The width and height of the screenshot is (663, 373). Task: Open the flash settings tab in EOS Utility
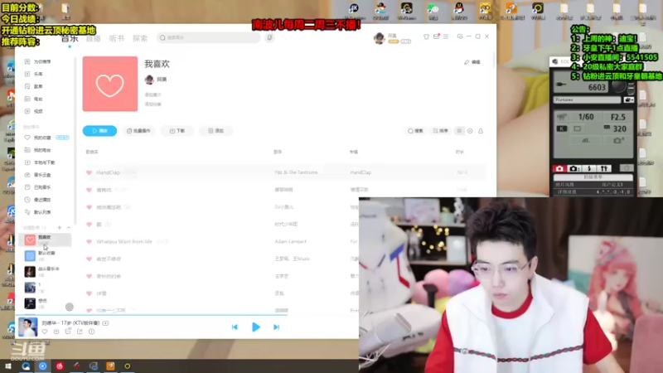589,168
